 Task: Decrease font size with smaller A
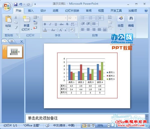tap(66, 30)
